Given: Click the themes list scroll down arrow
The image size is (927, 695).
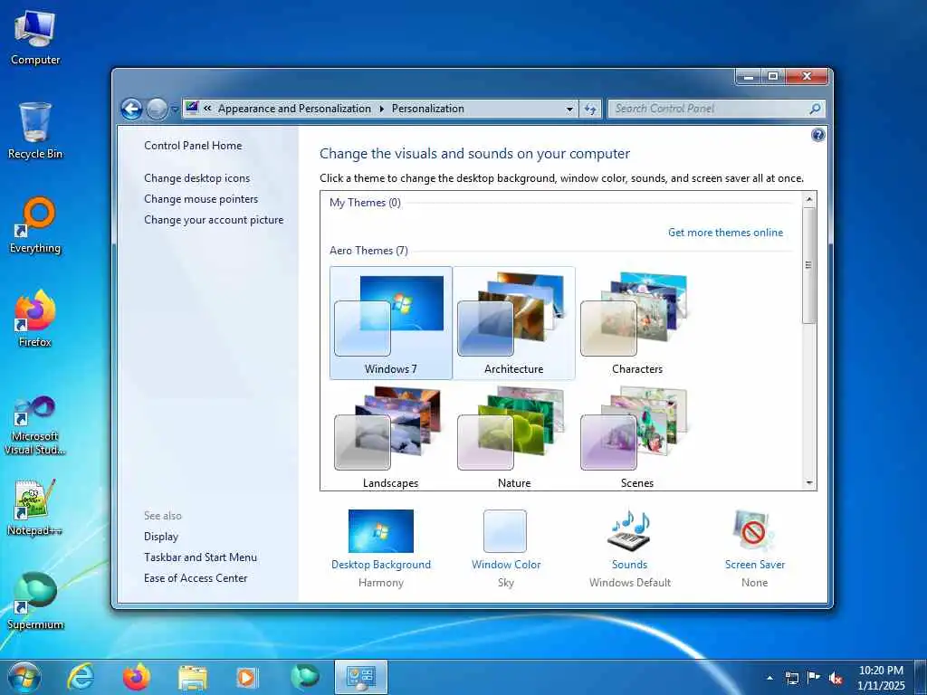Looking at the screenshot, I should click(809, 483).
